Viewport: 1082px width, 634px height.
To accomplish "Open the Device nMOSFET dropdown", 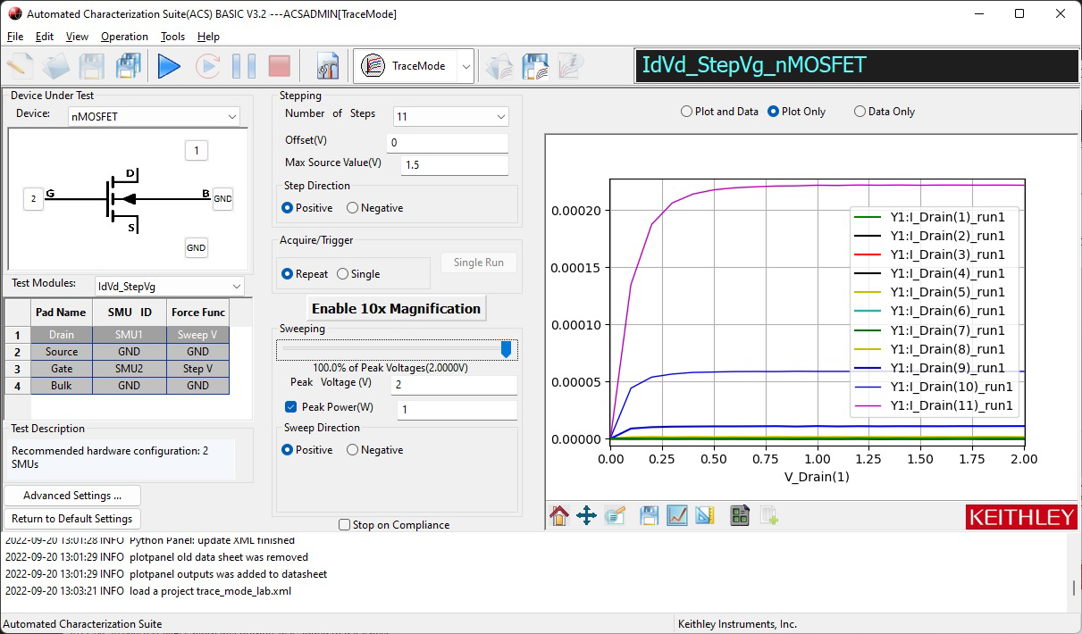I will point(155,116).
